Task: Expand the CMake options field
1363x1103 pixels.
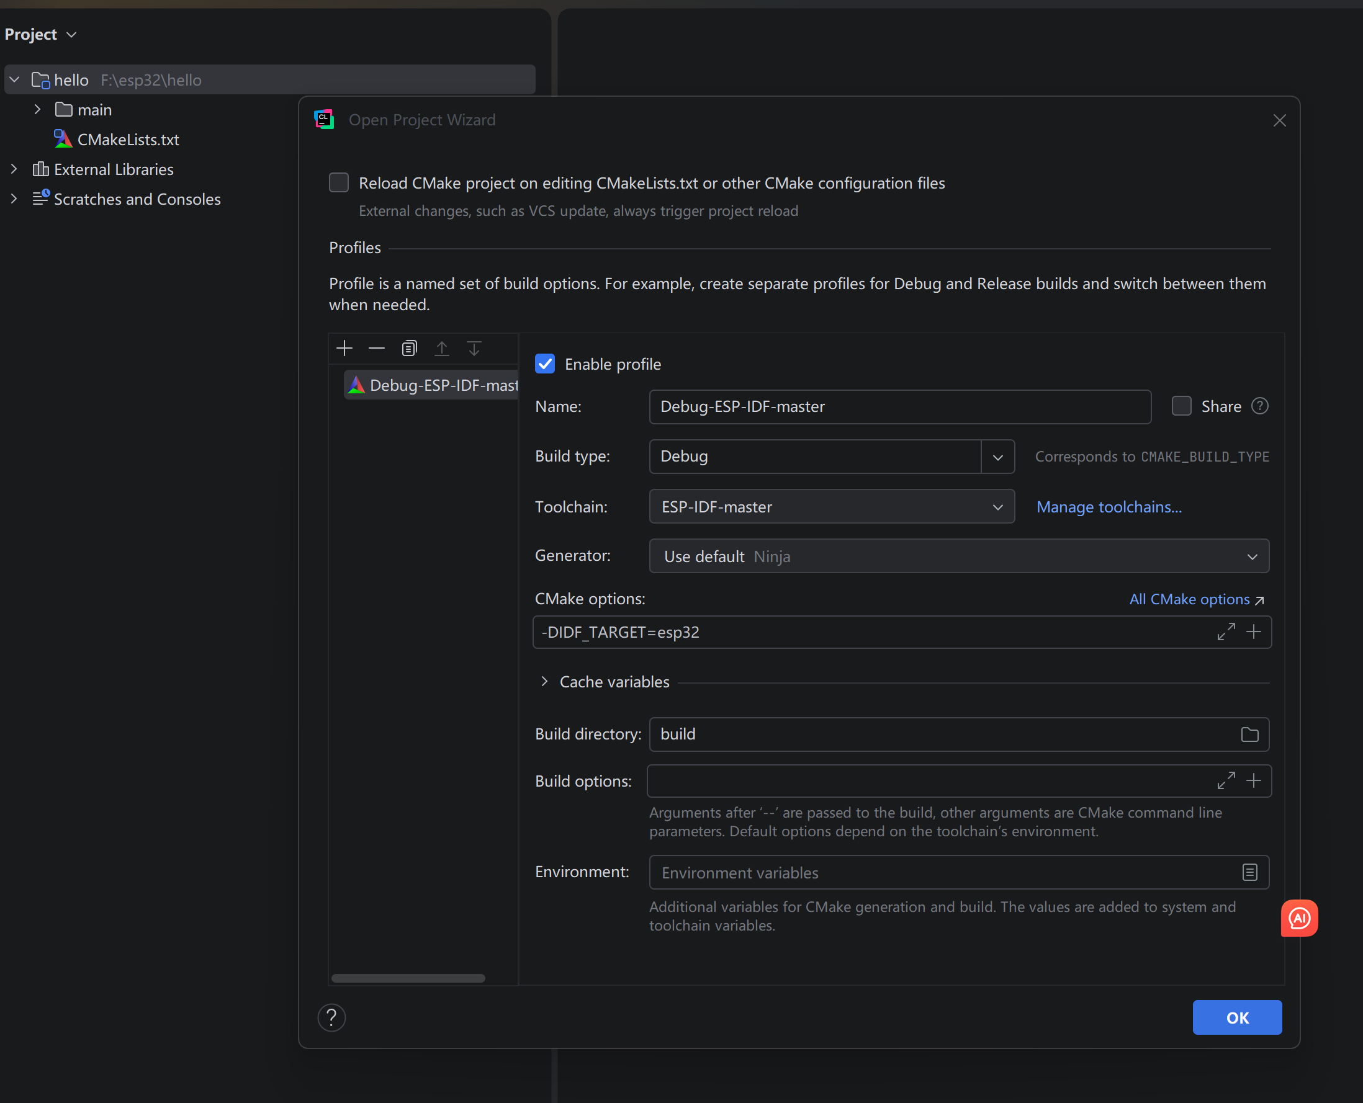Action: pos(1226,632)
